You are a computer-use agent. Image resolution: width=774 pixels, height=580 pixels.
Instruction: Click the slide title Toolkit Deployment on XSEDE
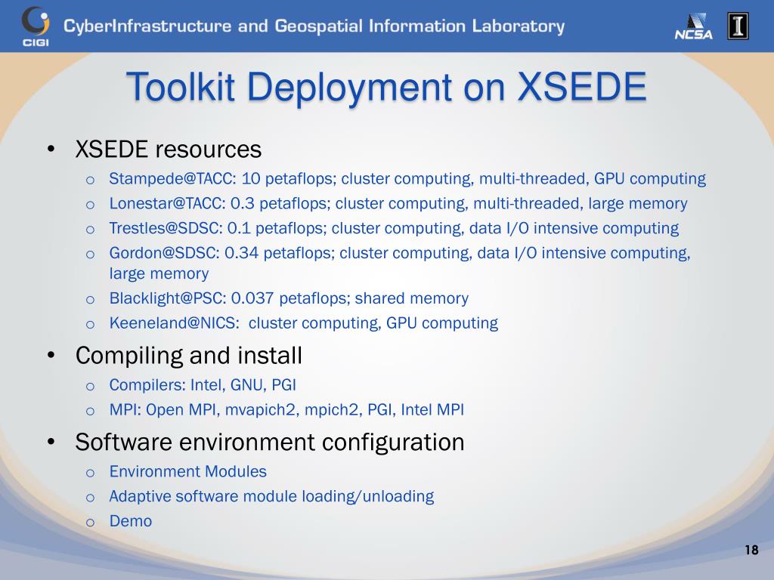coord(386,87)
